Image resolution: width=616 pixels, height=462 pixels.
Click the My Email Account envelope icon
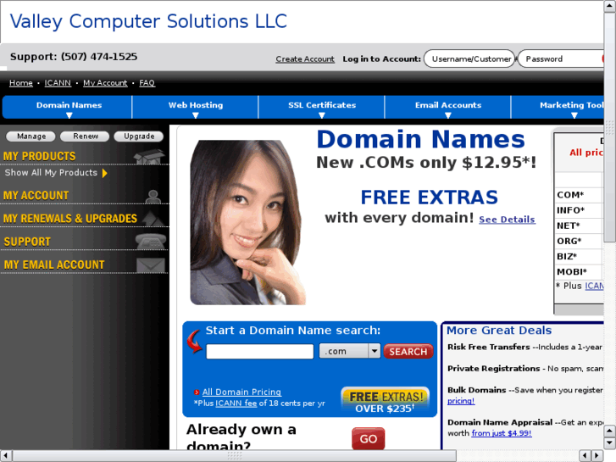(x=151, y=265)
